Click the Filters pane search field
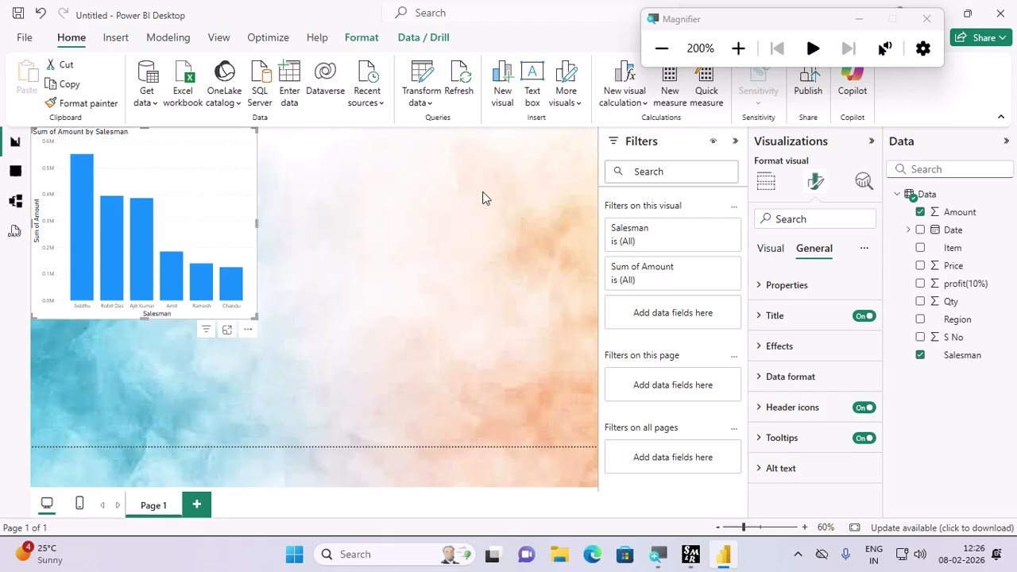1017x572 pixels. (x=671, y=172)
